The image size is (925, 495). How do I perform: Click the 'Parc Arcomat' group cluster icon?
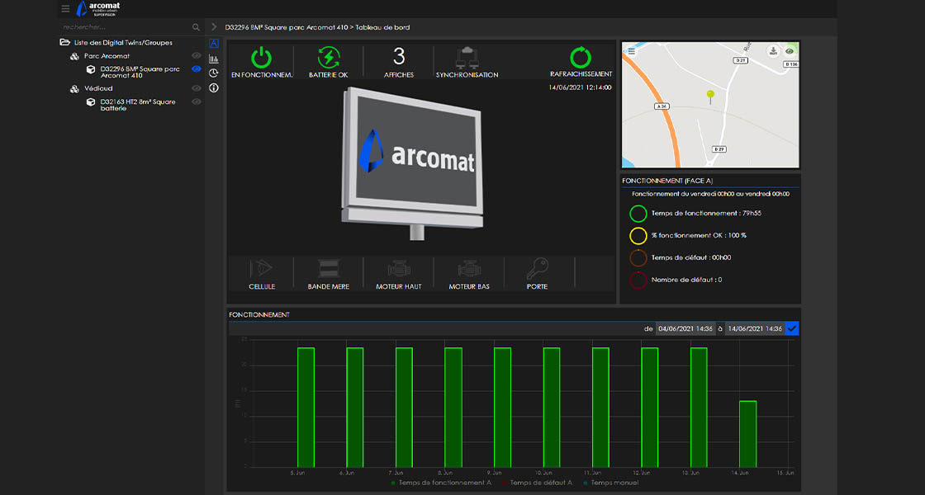pyautogui.click(x=74, y=56)
